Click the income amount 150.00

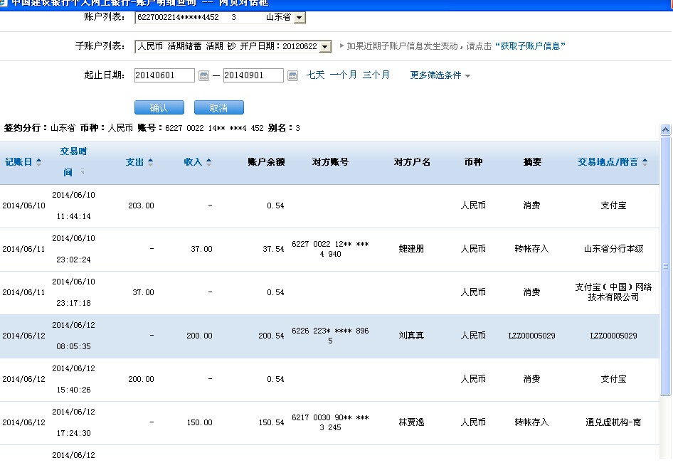click(x=200, y=422)
